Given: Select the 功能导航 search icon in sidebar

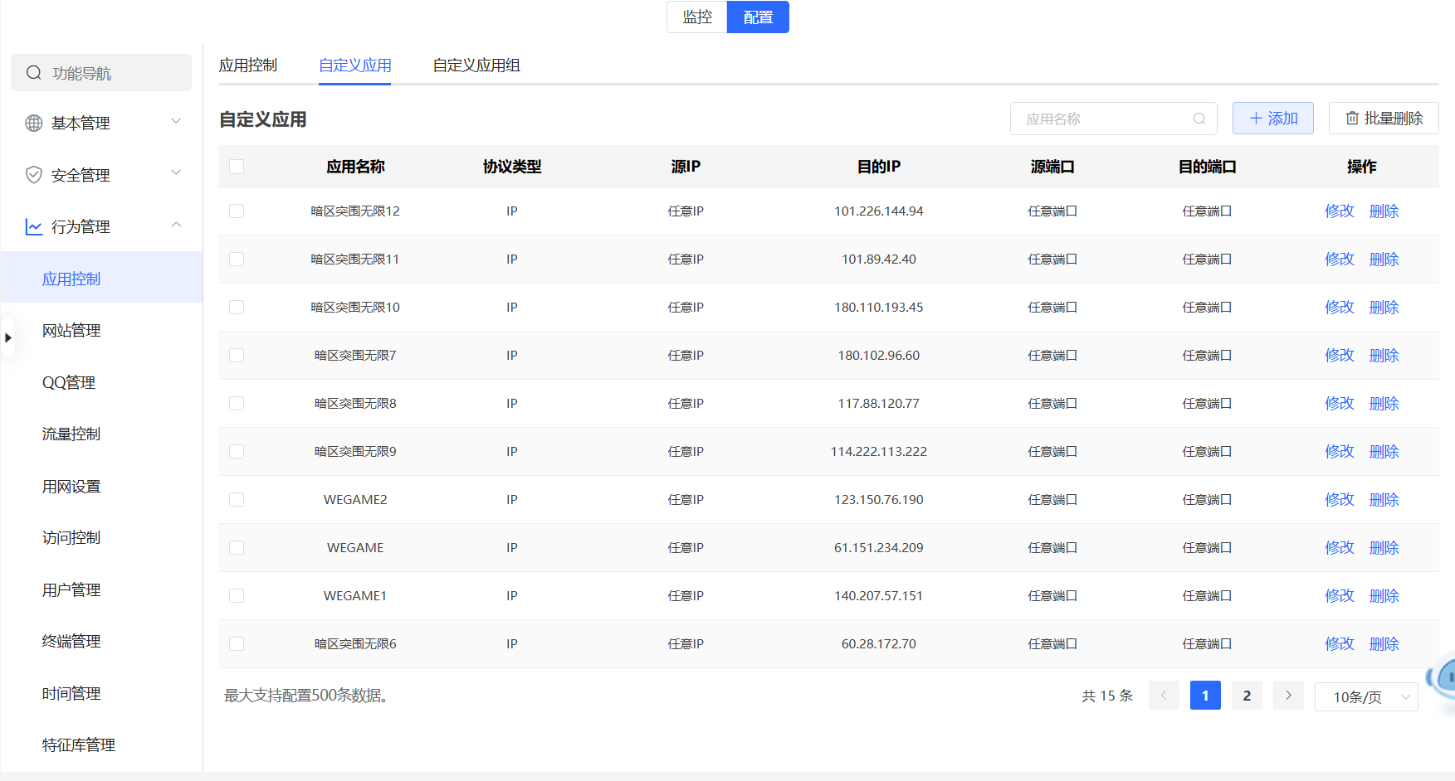Looking at the screenshot, I should (34, 73).
